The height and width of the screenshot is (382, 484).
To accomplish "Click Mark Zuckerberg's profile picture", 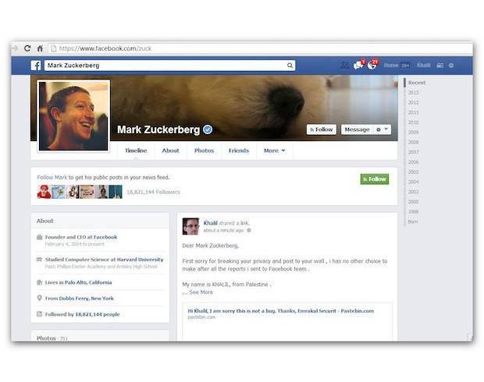I will tap(73, 116).
